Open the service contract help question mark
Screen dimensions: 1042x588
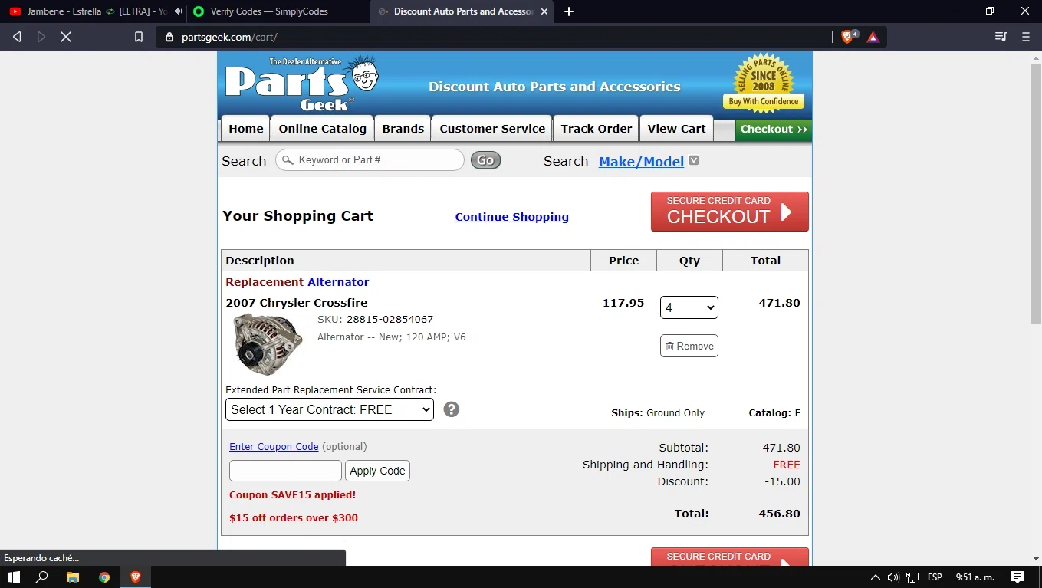coord(452,409)
